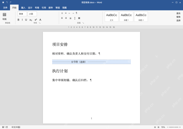Increase the paragraph indent
The height and width of the screenshot is (129, 183).
[x=73, y=13]
